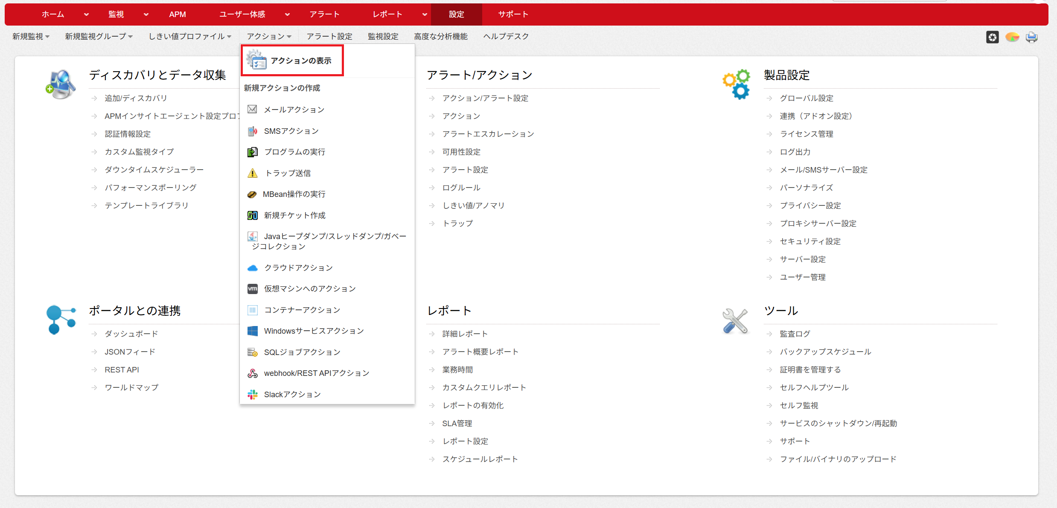The width and height of the screenshot is (1057, 508).
Task: Switch to the サポート tab
Action: click(513, 14)
